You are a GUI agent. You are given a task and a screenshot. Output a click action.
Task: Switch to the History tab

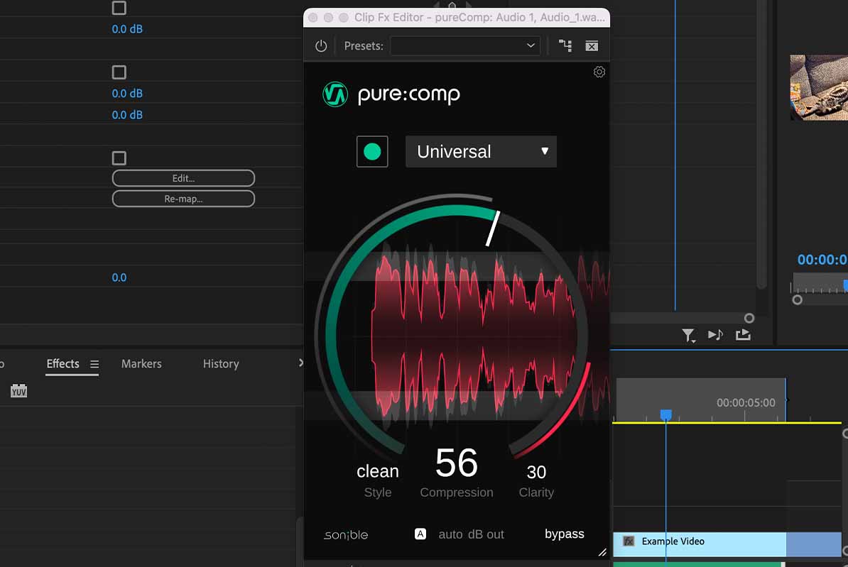(221, 364)
